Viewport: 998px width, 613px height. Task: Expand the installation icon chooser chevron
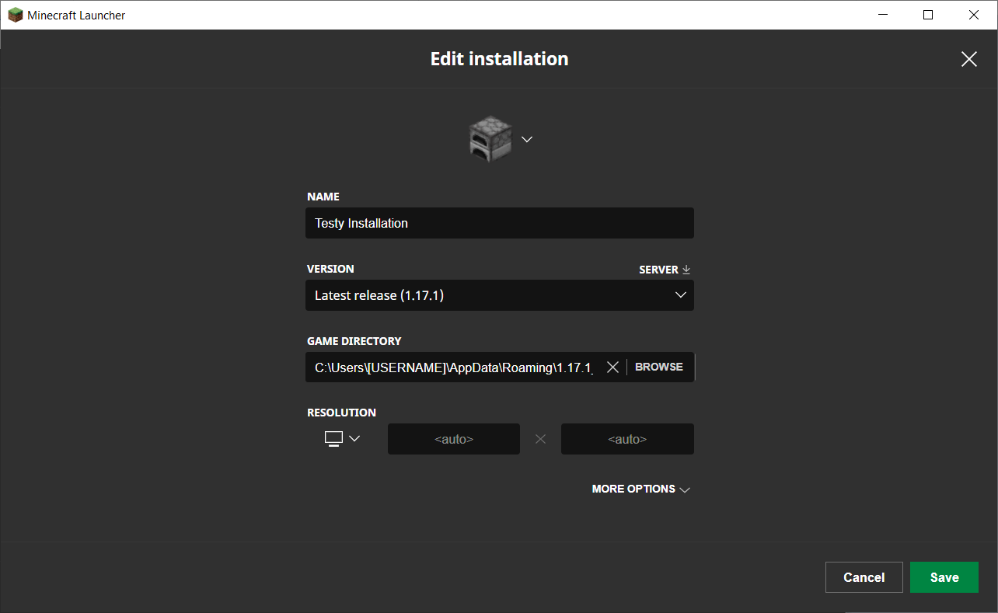pyautogui.click(x=527, y=139)
